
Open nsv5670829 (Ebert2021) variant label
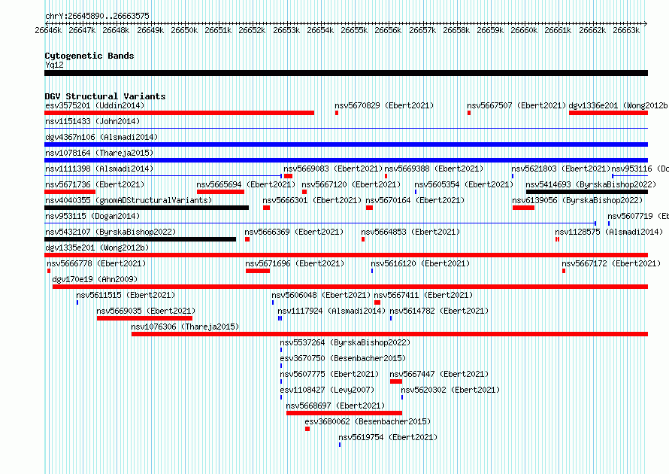pyautogui.click(x=384, y=105)
